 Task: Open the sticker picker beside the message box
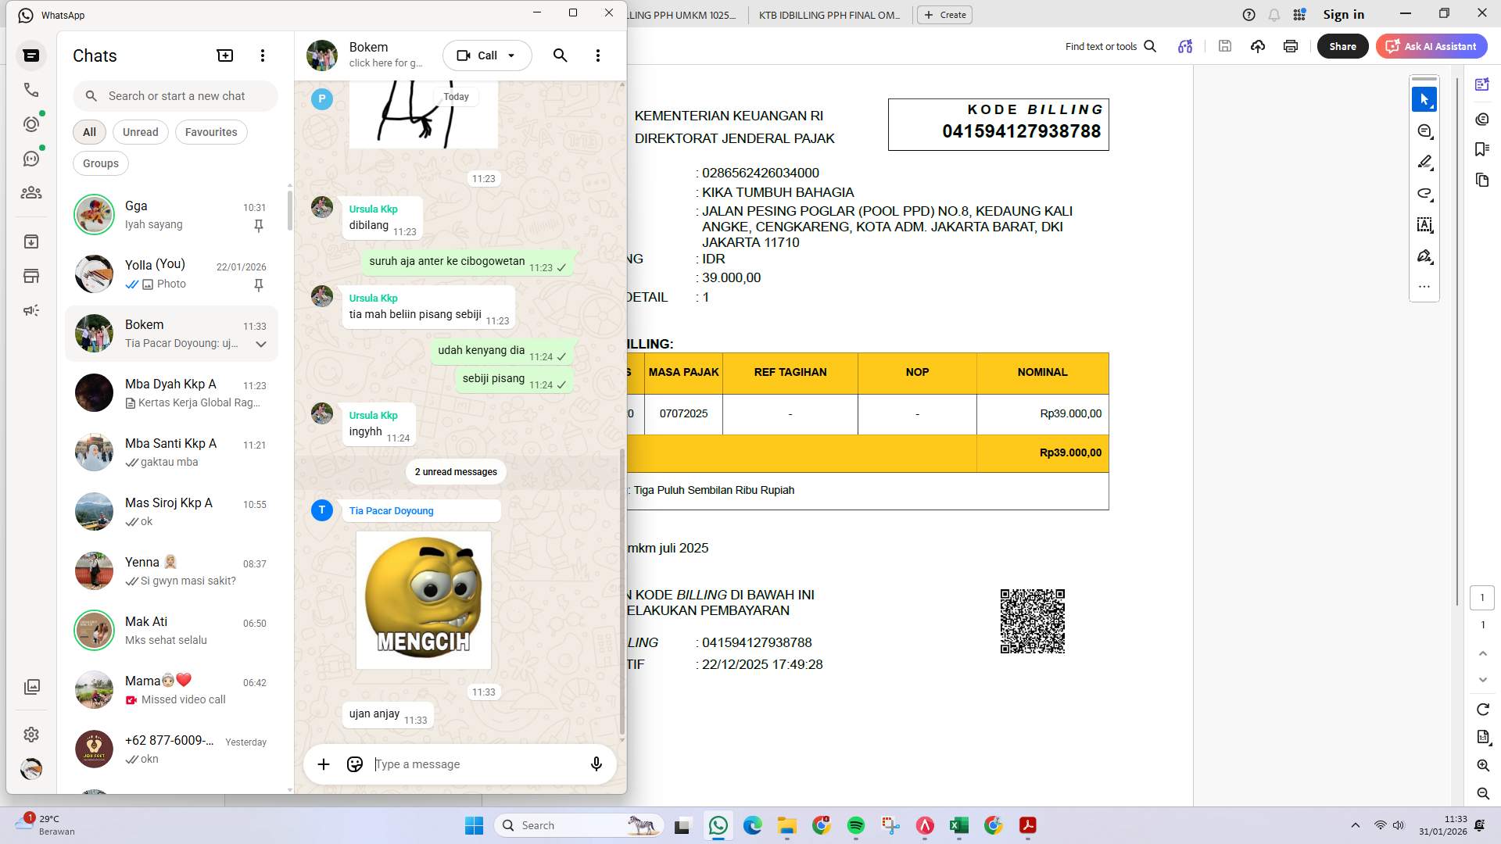coord(354,764)
